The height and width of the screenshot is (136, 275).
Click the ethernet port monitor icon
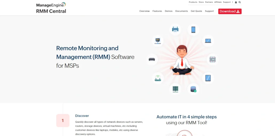point(158,41)
